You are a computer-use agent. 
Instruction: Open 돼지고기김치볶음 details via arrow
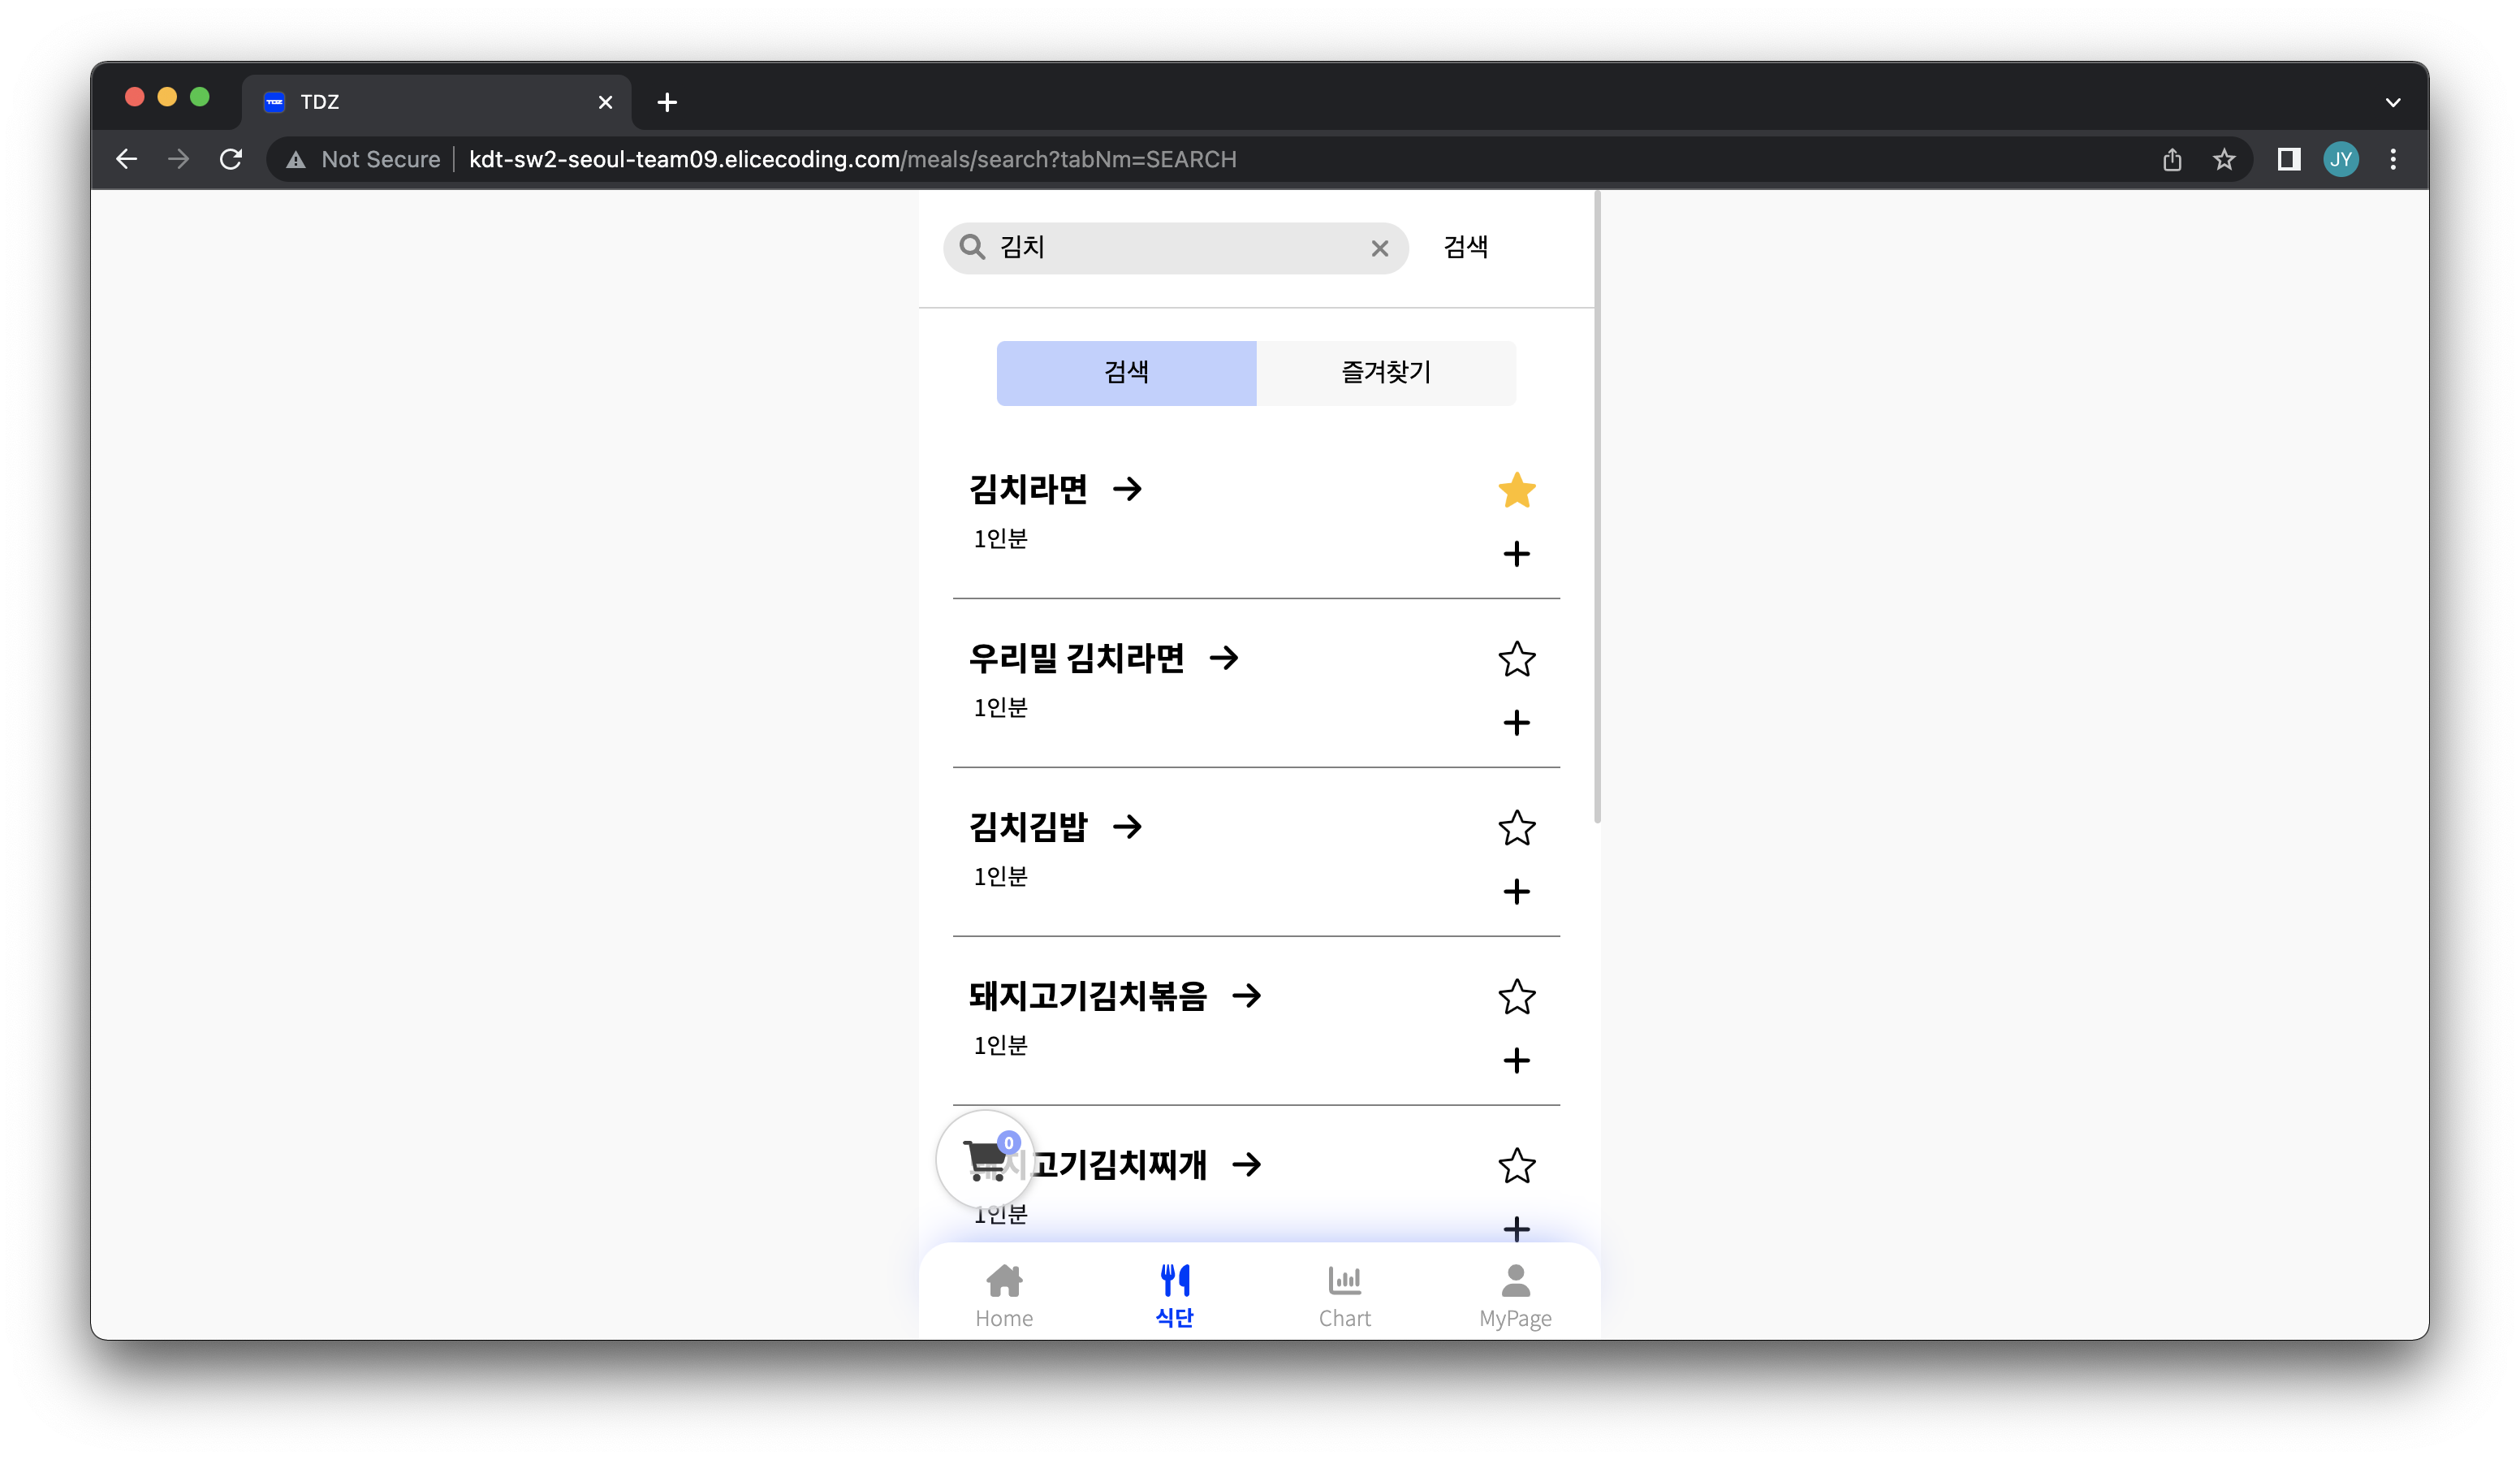tap(1247, 996)
